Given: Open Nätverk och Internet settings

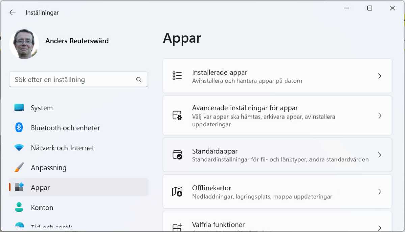Looking at the screenshot, I should coord(62,148).
